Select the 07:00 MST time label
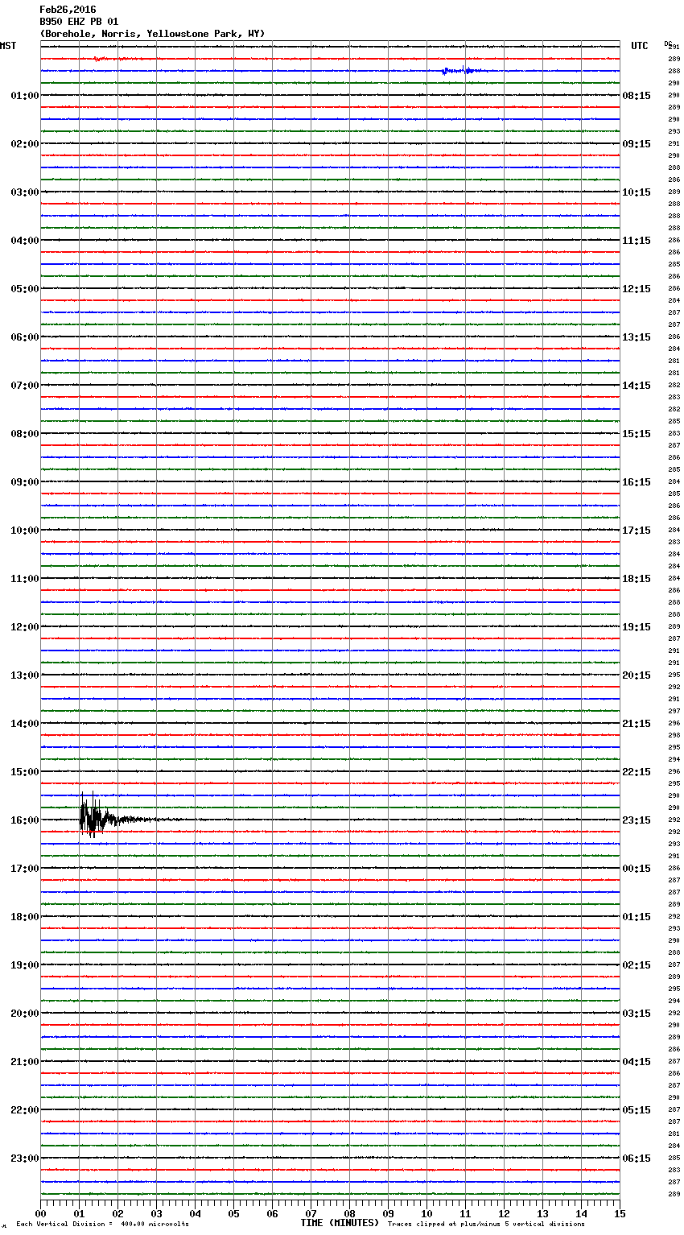This screenshot has width=684, height=1235. 25,386
